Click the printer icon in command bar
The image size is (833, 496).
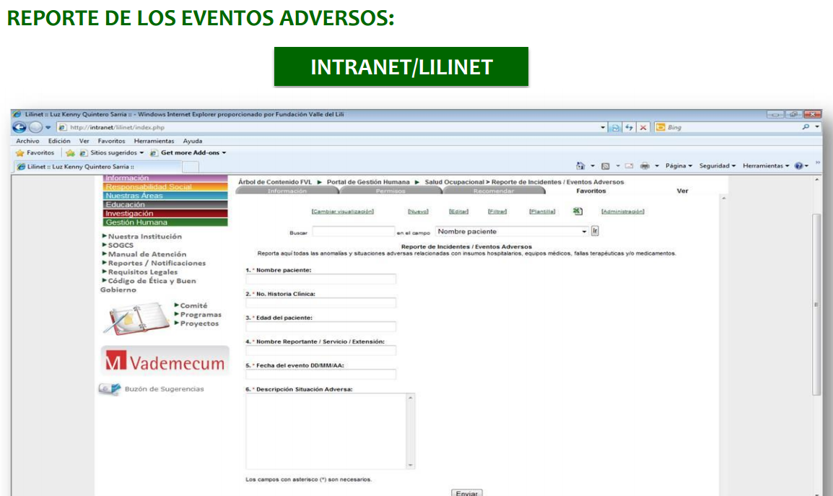645,166
